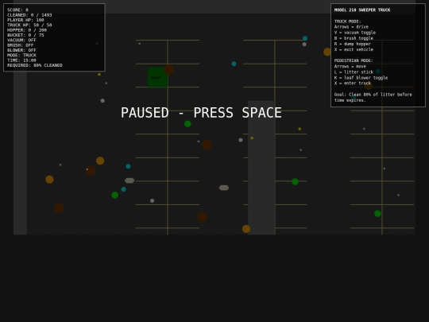This screenshot has width=429, height=322.
Task: Click the 'L = litter stick' help line
Action: 354,72
